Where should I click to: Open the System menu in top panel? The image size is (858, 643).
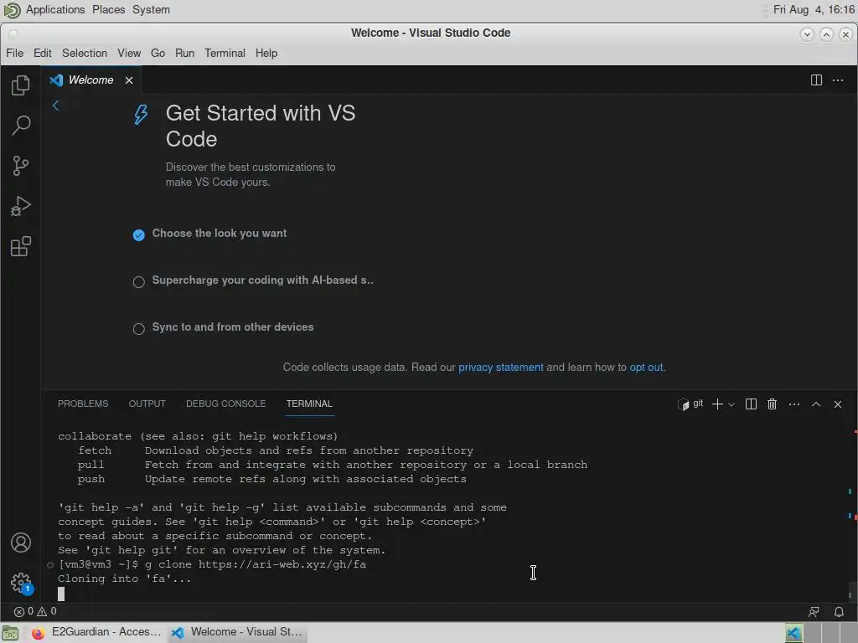point(151,10)
